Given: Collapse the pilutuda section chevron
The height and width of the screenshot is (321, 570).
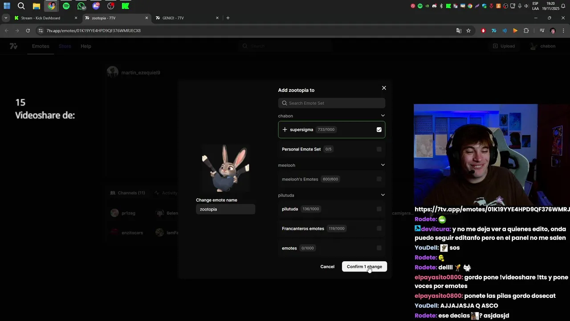Looking at the screenshot, I should pyautogui.click(x=383, y=195).
